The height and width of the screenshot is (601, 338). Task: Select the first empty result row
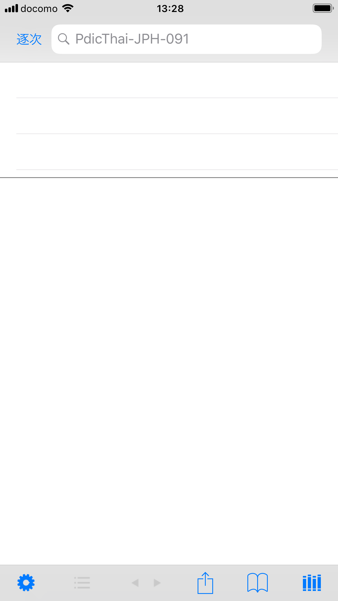(x=169, y=80)
